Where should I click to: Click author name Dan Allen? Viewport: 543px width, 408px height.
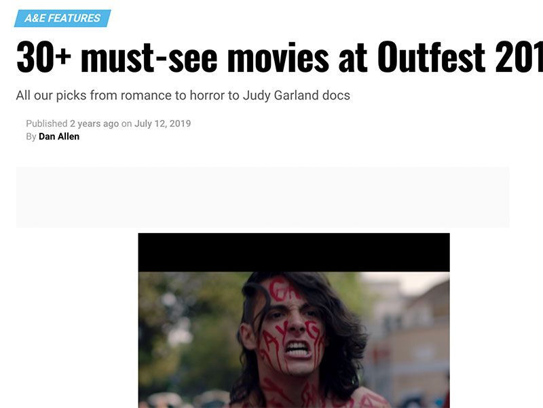click(x=59, y=137)
